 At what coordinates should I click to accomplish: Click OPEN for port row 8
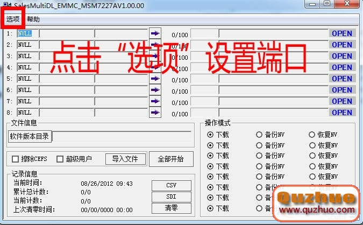click(342, 112)
